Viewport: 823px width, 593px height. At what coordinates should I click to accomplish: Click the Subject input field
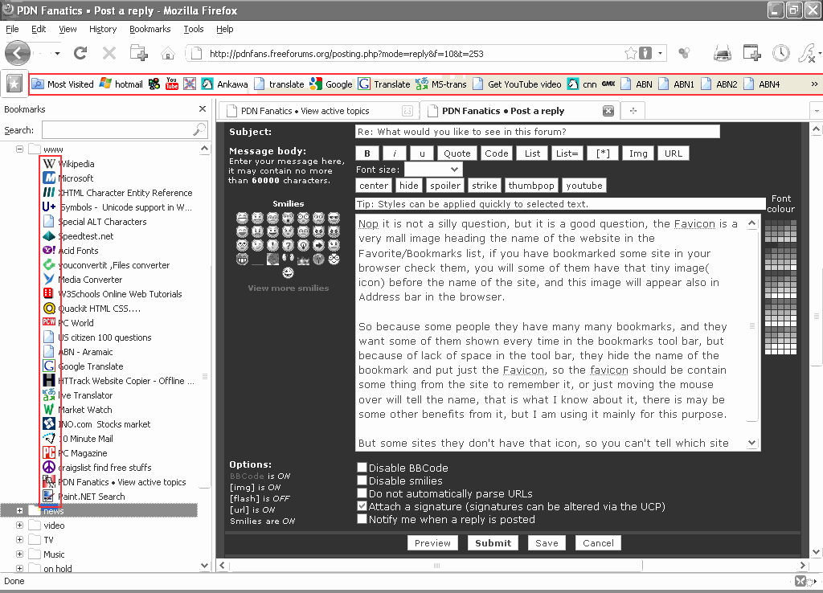[x=538, y=132]
